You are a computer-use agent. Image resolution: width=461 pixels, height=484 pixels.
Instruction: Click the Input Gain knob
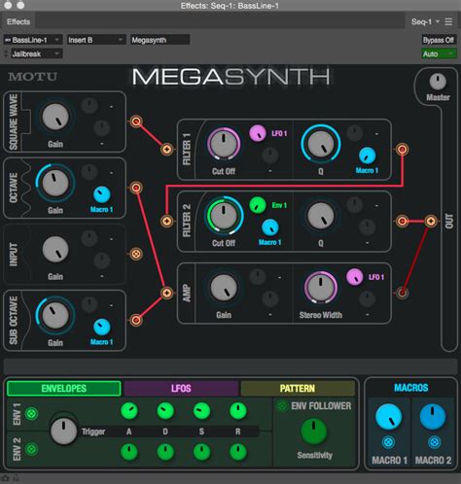point(55,249)
